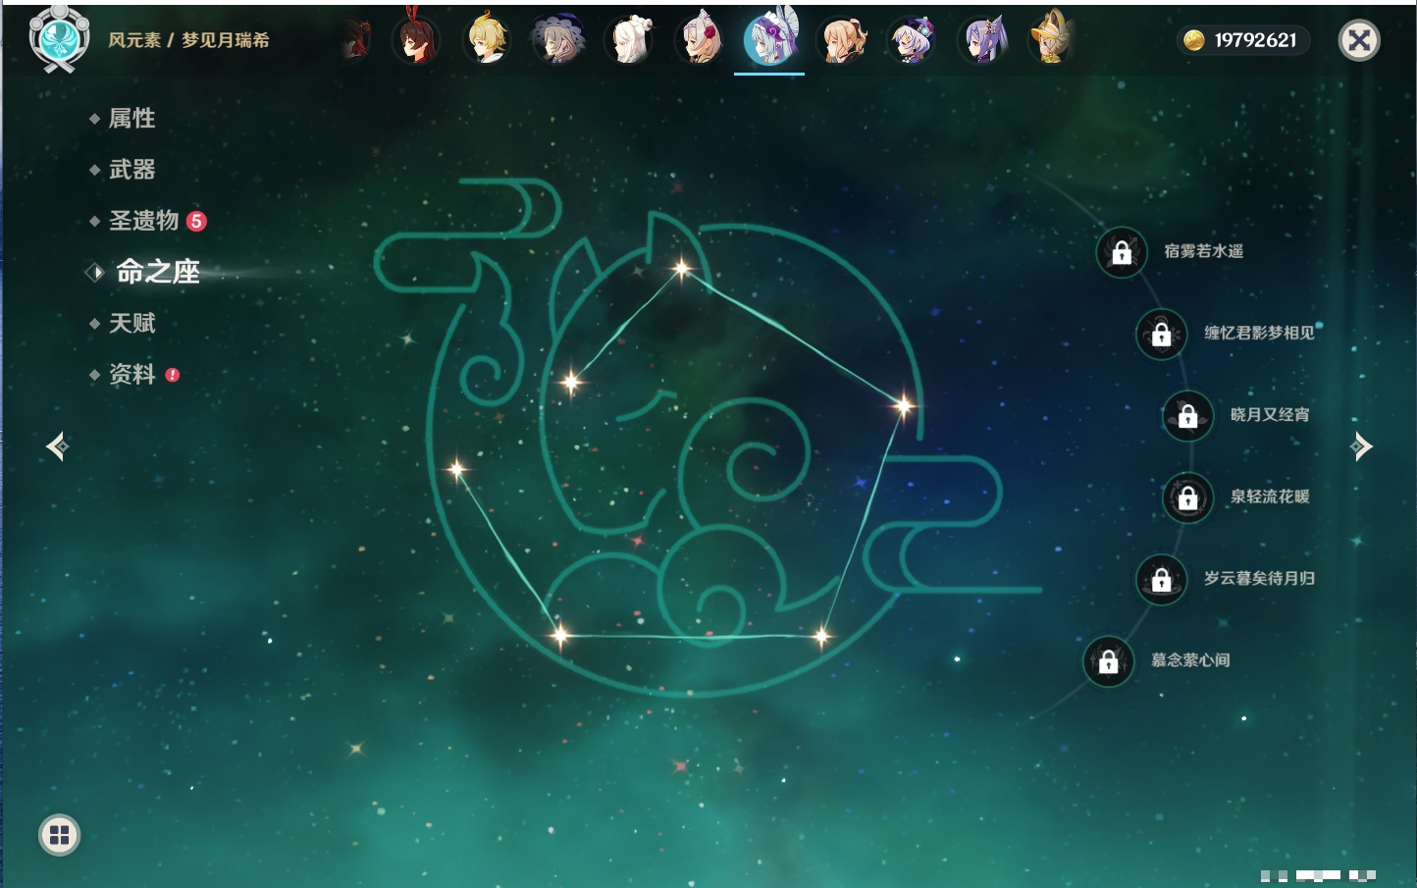The image size is (1417, 888).
Task: Click the constellation name 晓月又经宵
Action: [1270, 414]
